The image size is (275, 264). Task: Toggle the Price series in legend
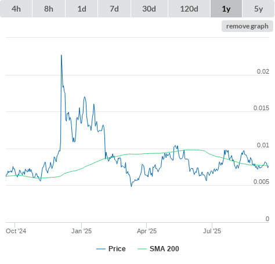pyautogui.click(x=117, y=249)
